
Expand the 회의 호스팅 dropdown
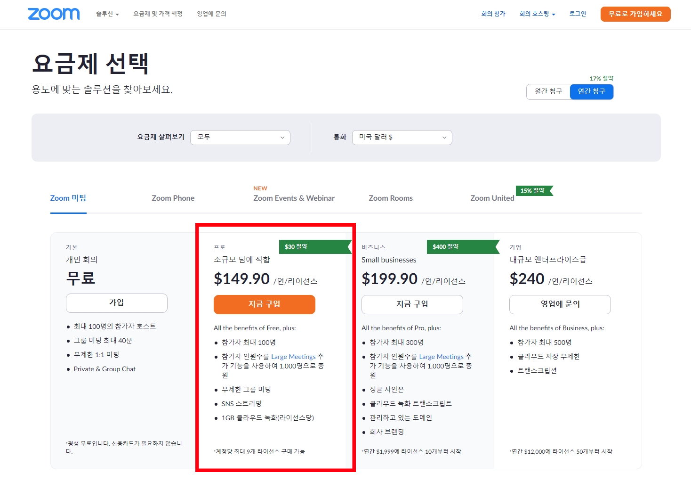pos(537,14)
